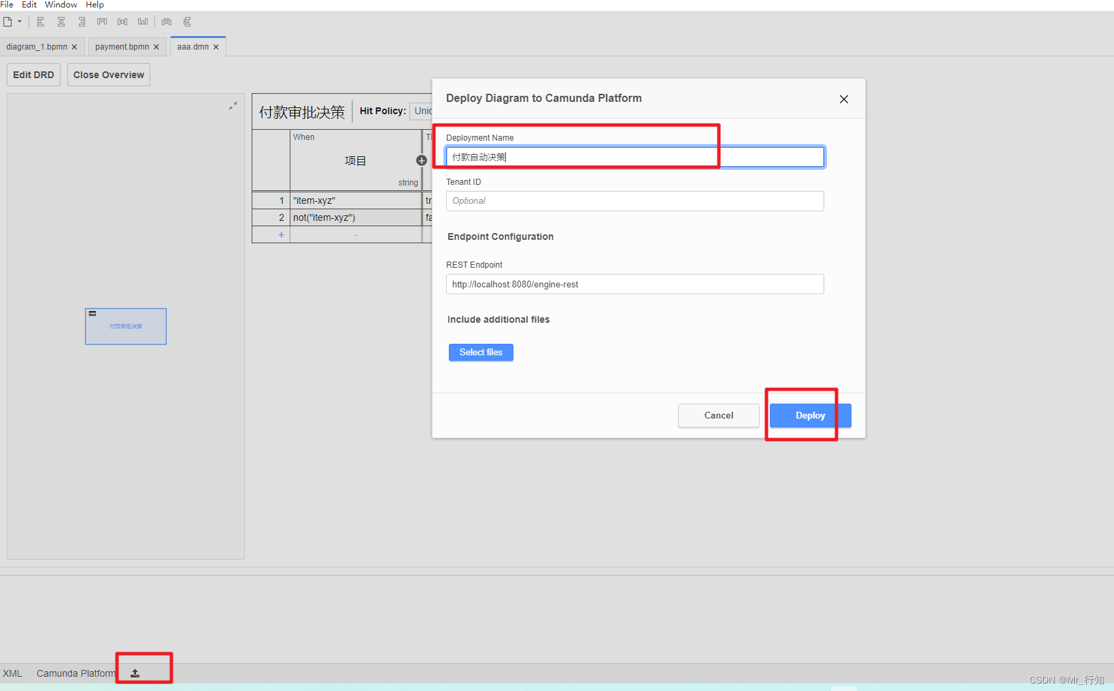Viewport: 1114px width, 691px height.
Task: Align elements left using toolbar icon
Action: pos(41,22)
